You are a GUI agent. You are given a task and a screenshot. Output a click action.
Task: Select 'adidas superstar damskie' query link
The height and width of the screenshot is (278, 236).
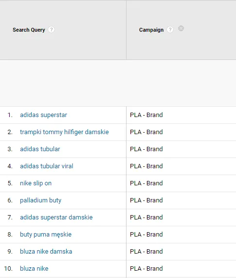(x=56, y=218)
